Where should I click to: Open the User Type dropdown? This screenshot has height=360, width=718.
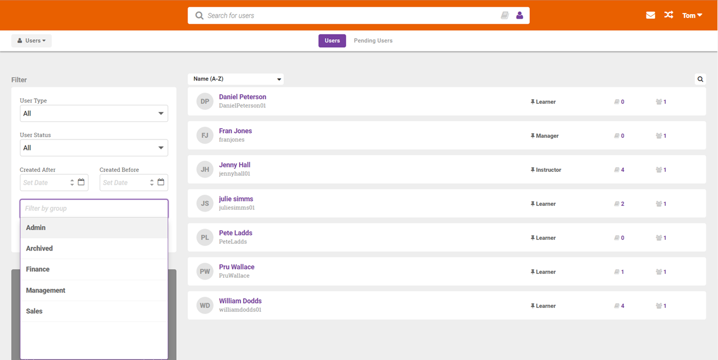click(94, 113)
